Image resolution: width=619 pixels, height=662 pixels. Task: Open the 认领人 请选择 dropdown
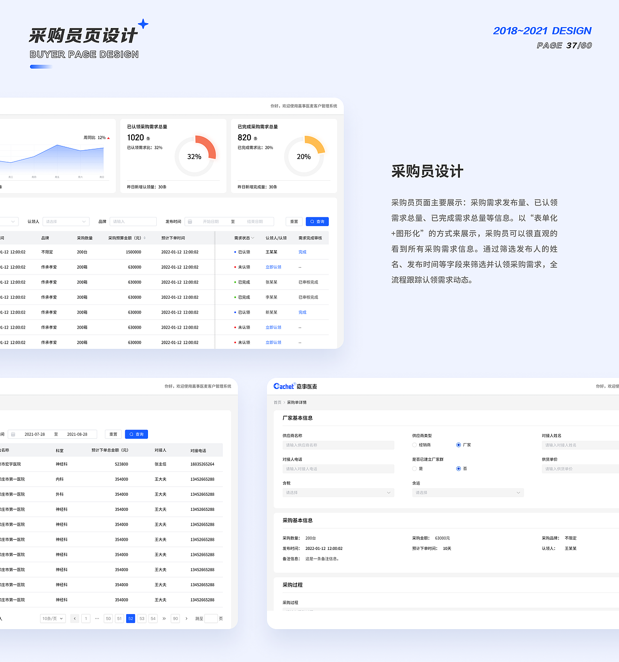[66, 222]
